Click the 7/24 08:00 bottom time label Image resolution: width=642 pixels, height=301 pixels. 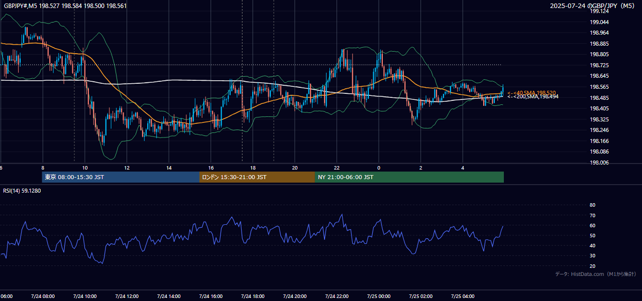tap(42, 296)
